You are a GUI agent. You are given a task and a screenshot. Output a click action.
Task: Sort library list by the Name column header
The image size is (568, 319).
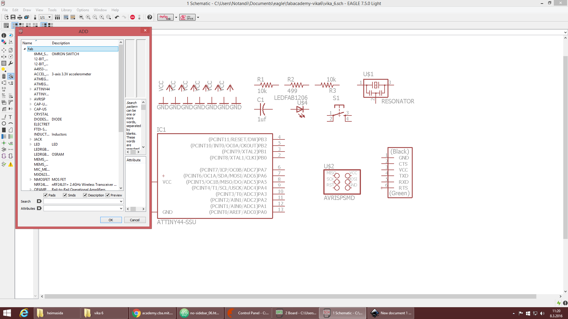[35, 43]
